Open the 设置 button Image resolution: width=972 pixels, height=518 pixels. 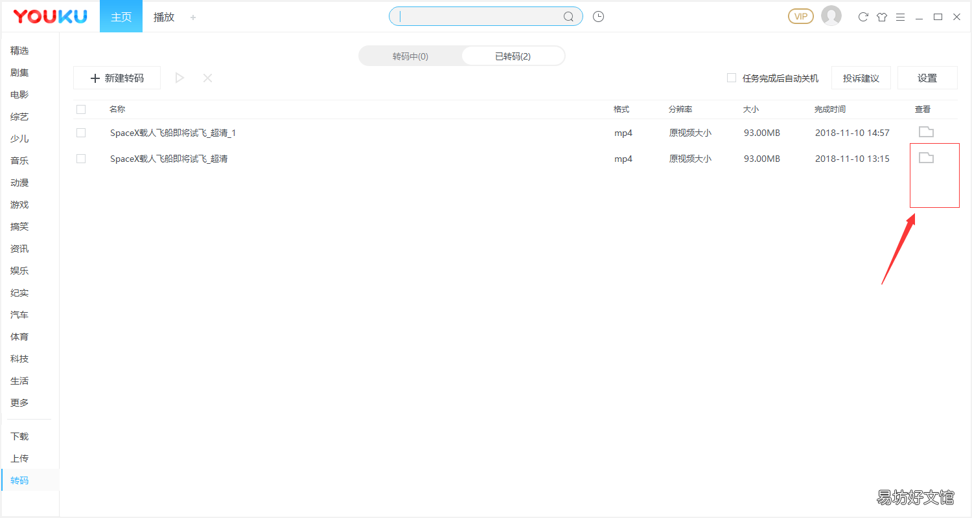point(927,78)
